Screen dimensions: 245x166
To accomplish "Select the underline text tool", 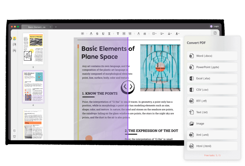I will (103, 34).
